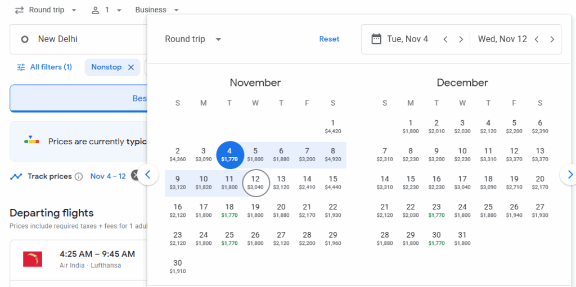576x287 pixels.
Task: Open the passenger count dropdown
Action: pyautogui.click(x=106, y=10)
